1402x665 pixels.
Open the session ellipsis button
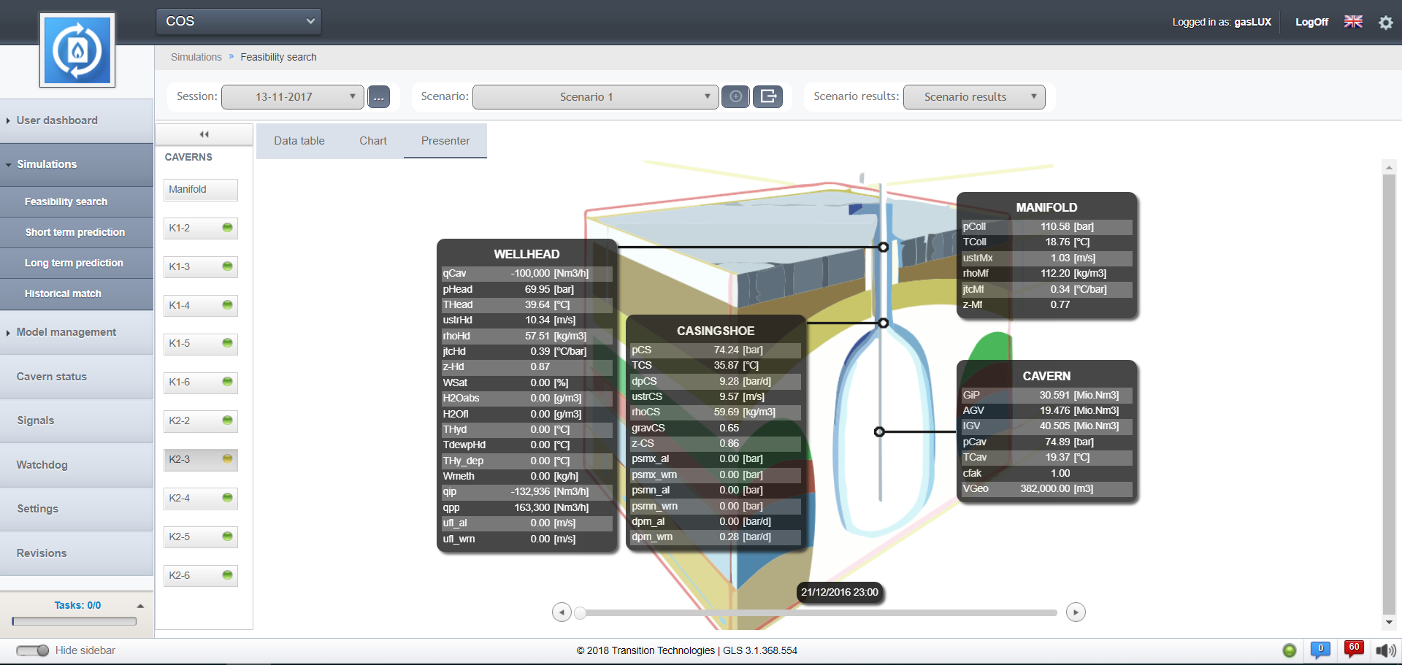(x=378, y=97)
